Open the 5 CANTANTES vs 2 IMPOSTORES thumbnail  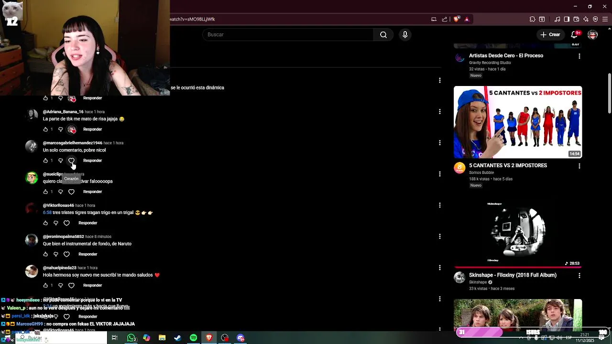click(518, 122)
